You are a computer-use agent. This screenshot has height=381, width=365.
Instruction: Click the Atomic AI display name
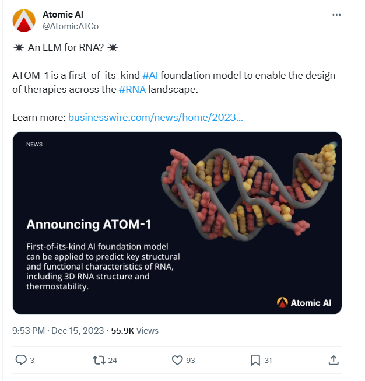click(63, 14)
